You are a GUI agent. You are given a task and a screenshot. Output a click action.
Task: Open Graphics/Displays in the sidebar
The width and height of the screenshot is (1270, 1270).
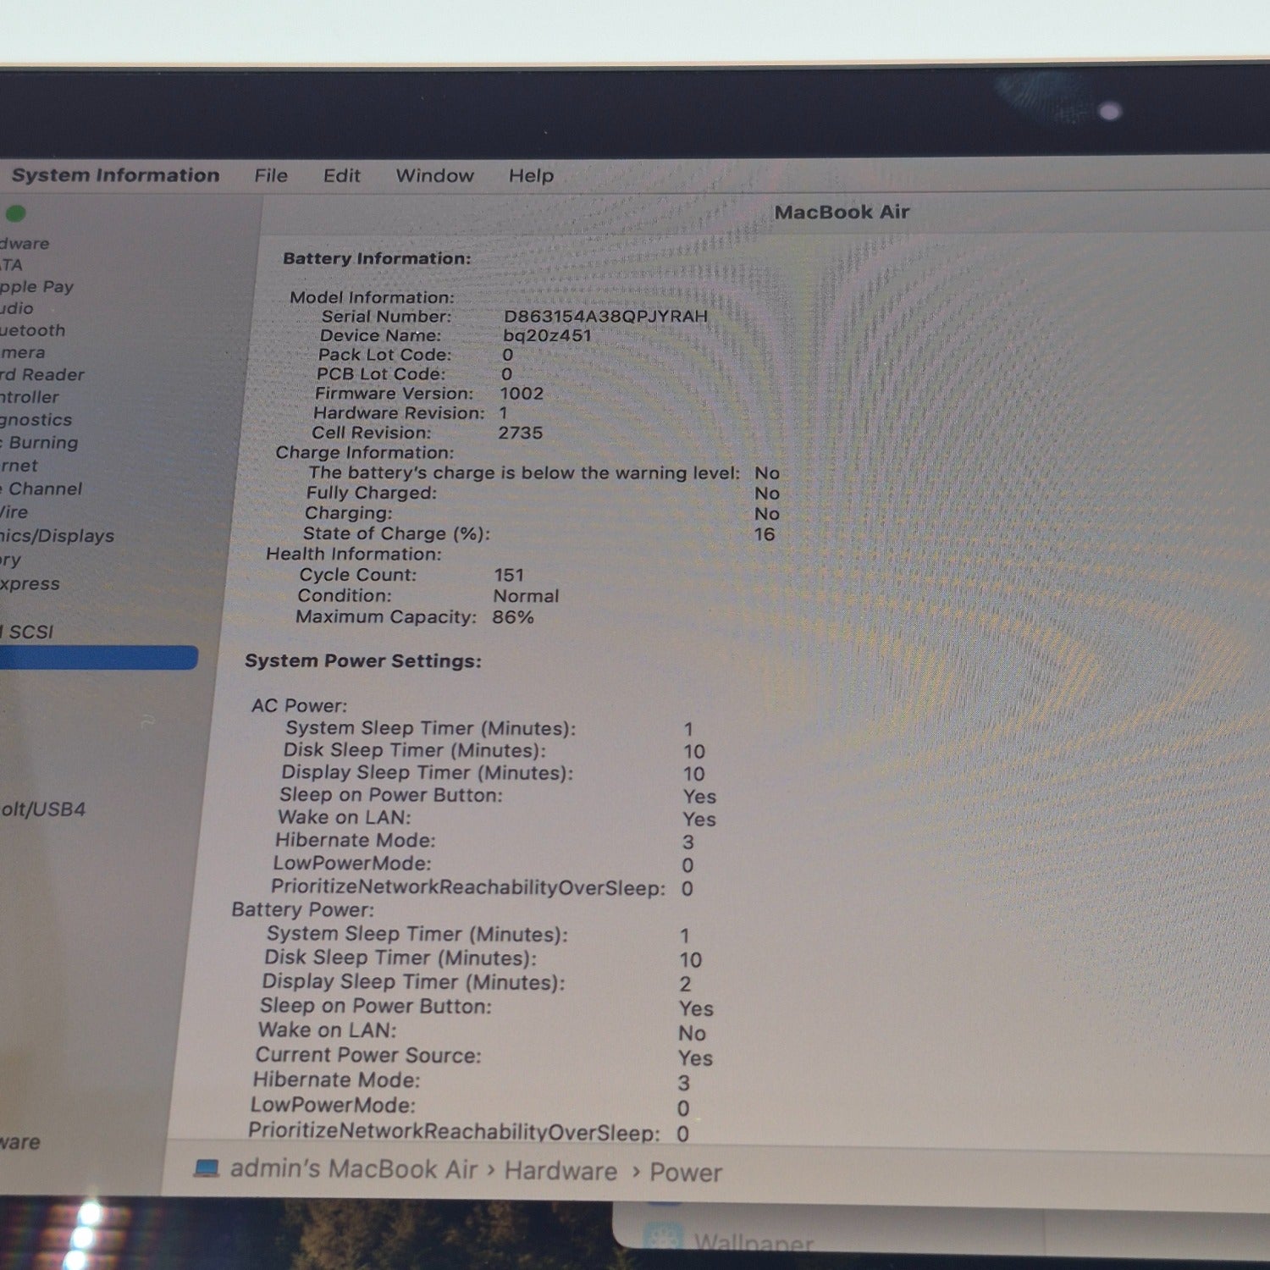[x=57, y=536]
